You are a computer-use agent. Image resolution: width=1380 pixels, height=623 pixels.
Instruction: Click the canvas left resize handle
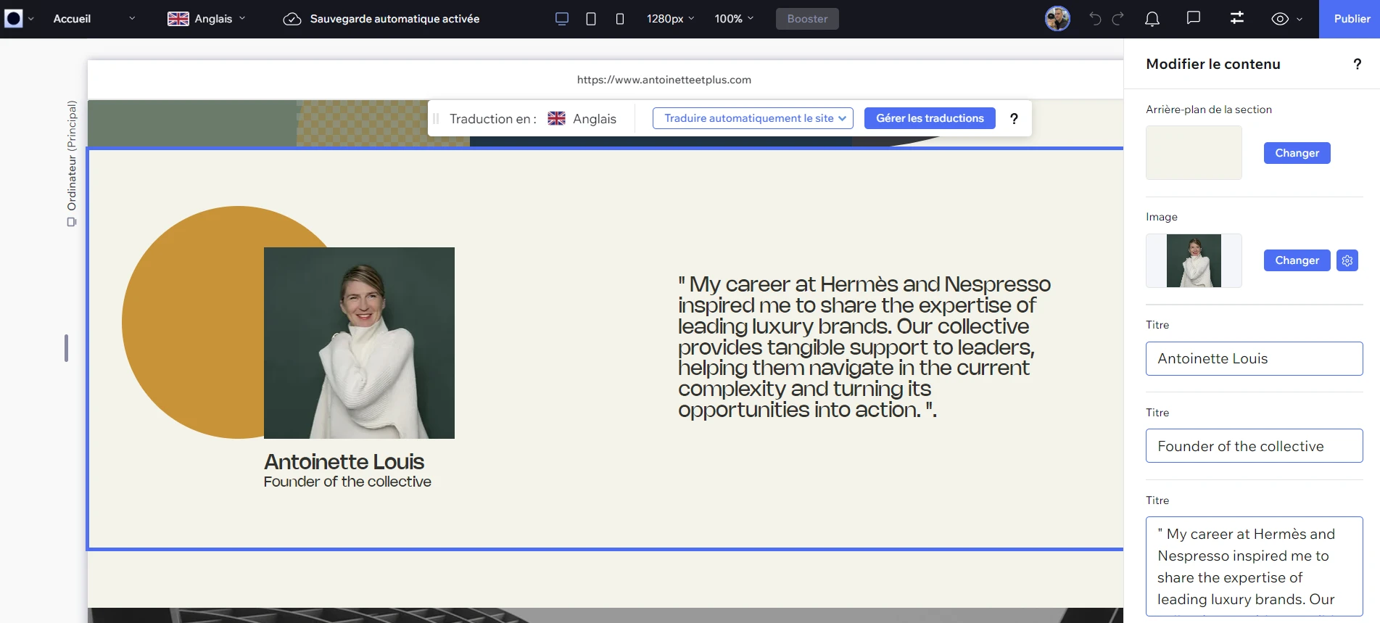66,348
